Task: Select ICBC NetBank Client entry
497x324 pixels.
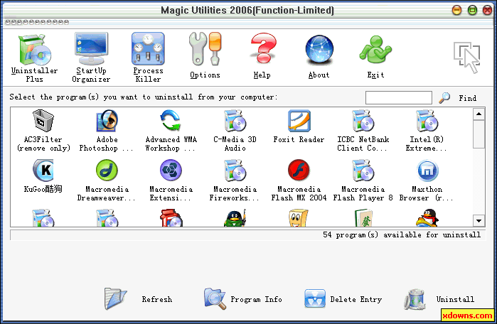Action: point(363,131)
